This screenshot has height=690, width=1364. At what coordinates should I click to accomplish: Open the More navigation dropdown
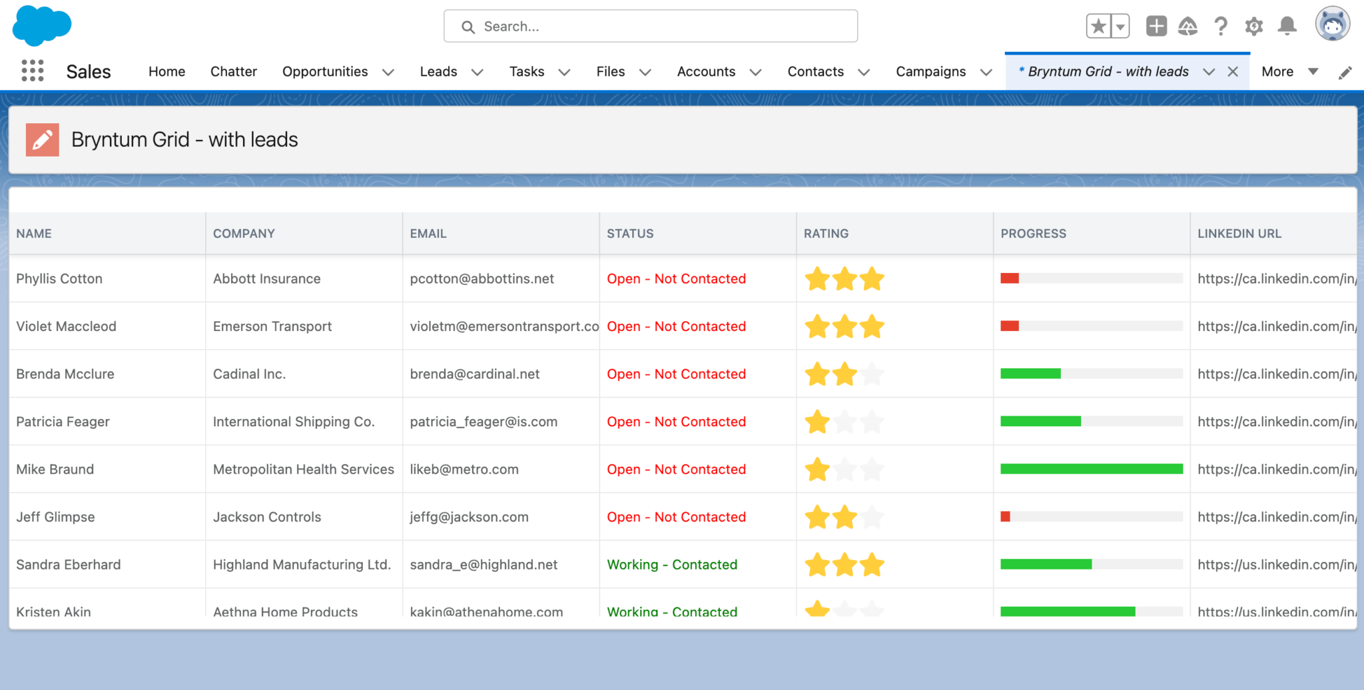pos(1289,71)
